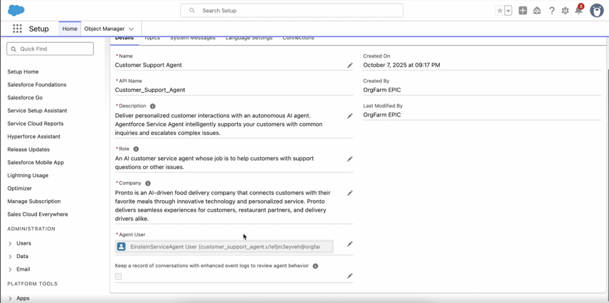The width and height of the screenshot is (609, 303).
Task: Click the Customer_Support_Agent API name text
Action: (x=150, y=90)
